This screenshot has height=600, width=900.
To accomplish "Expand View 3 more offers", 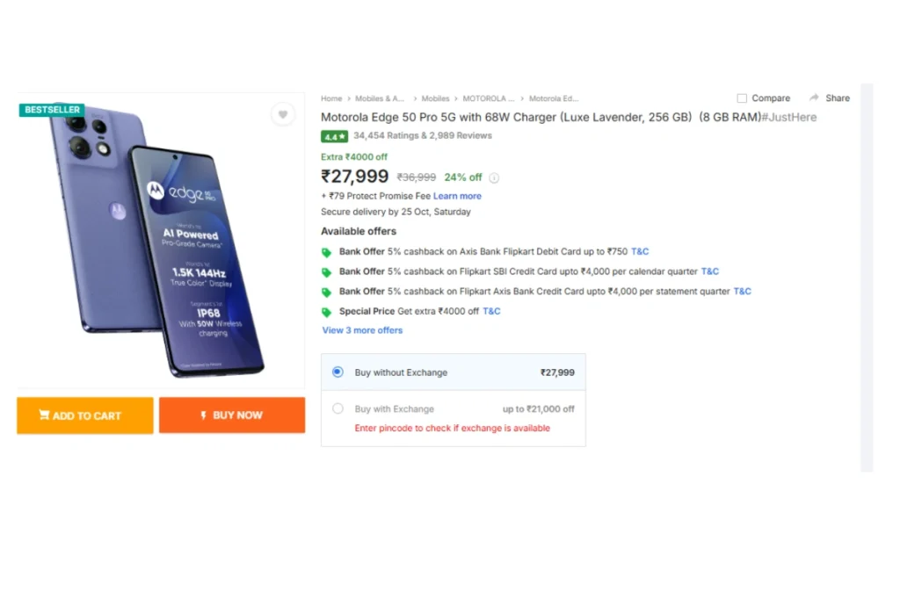I will pyautogui.click(x=362, y=330).
